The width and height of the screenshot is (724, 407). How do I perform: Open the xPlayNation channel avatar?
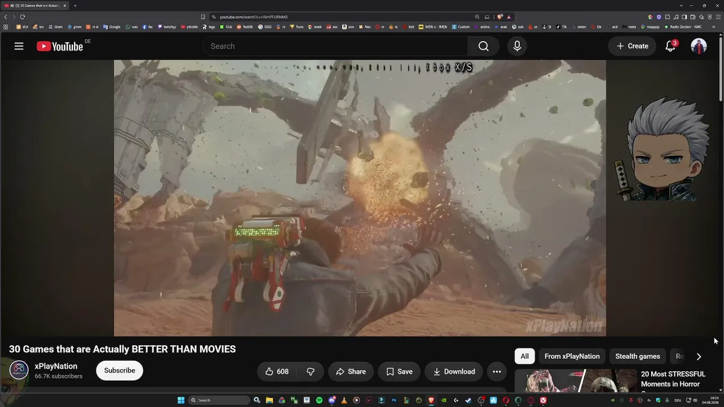[x=19, y=370]
